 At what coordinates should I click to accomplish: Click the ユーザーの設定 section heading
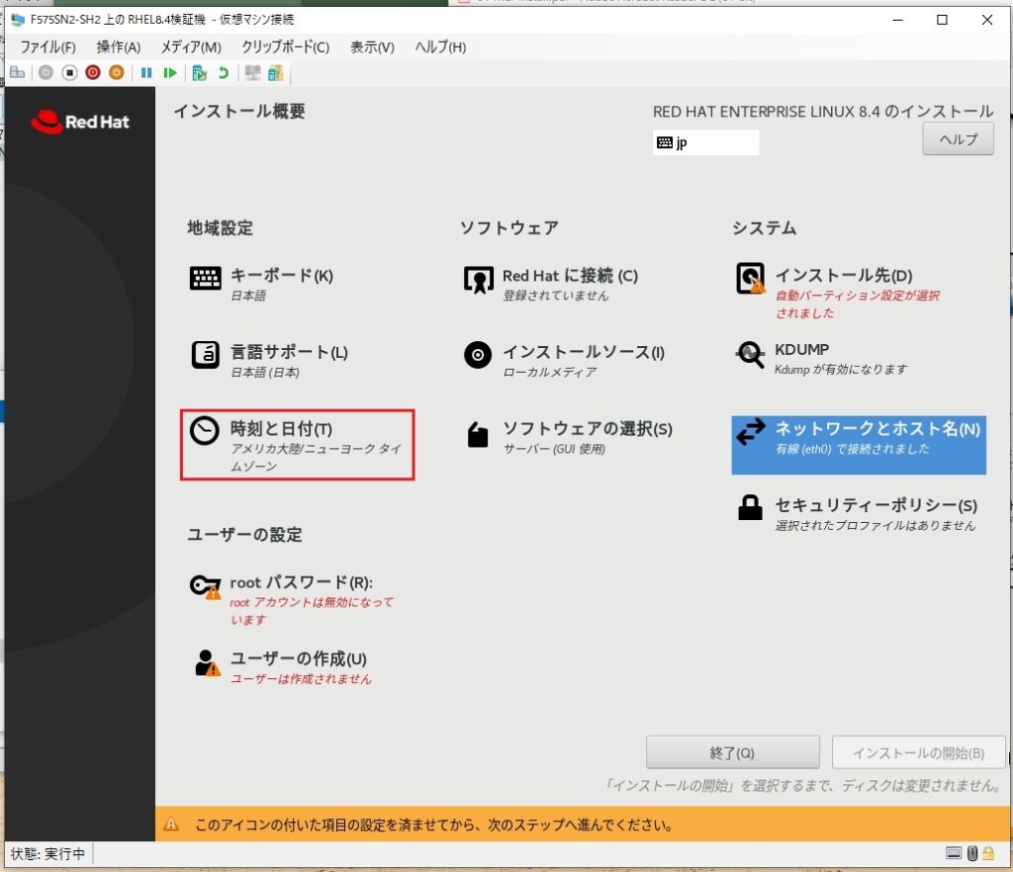coord(244,535)
